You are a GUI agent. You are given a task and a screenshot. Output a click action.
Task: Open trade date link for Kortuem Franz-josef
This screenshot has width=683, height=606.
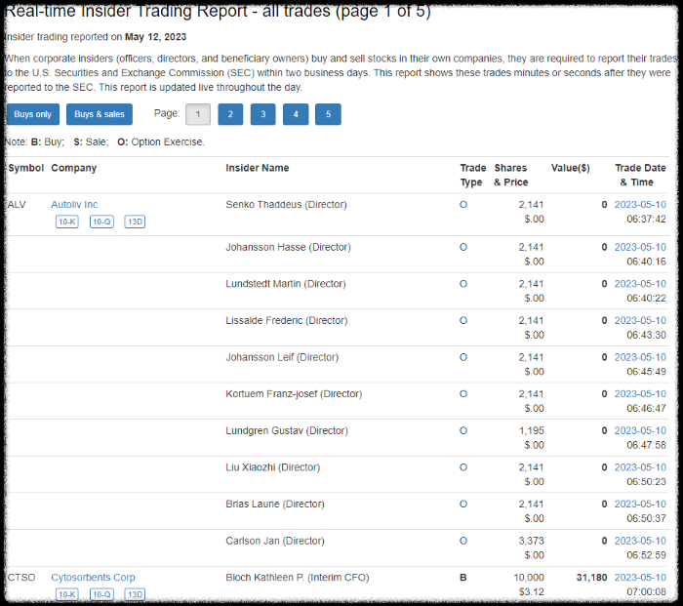pos(640,394)
